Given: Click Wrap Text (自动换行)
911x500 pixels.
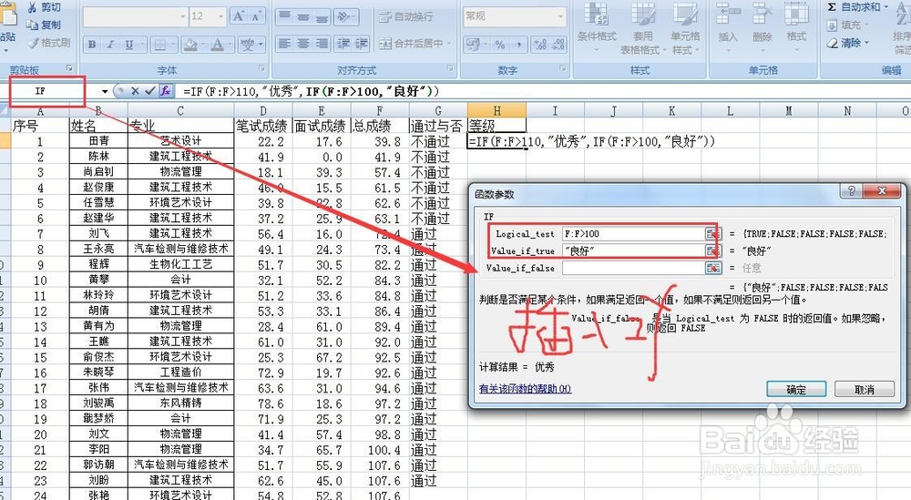Looking at the screenshot, I should coord(406,16).
